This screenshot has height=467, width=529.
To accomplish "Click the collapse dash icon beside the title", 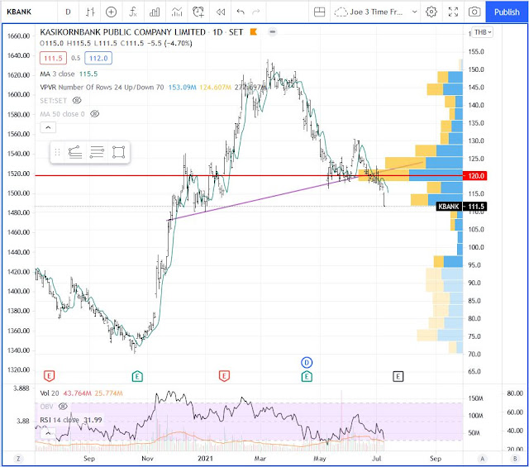I will (x=273, y=32).
